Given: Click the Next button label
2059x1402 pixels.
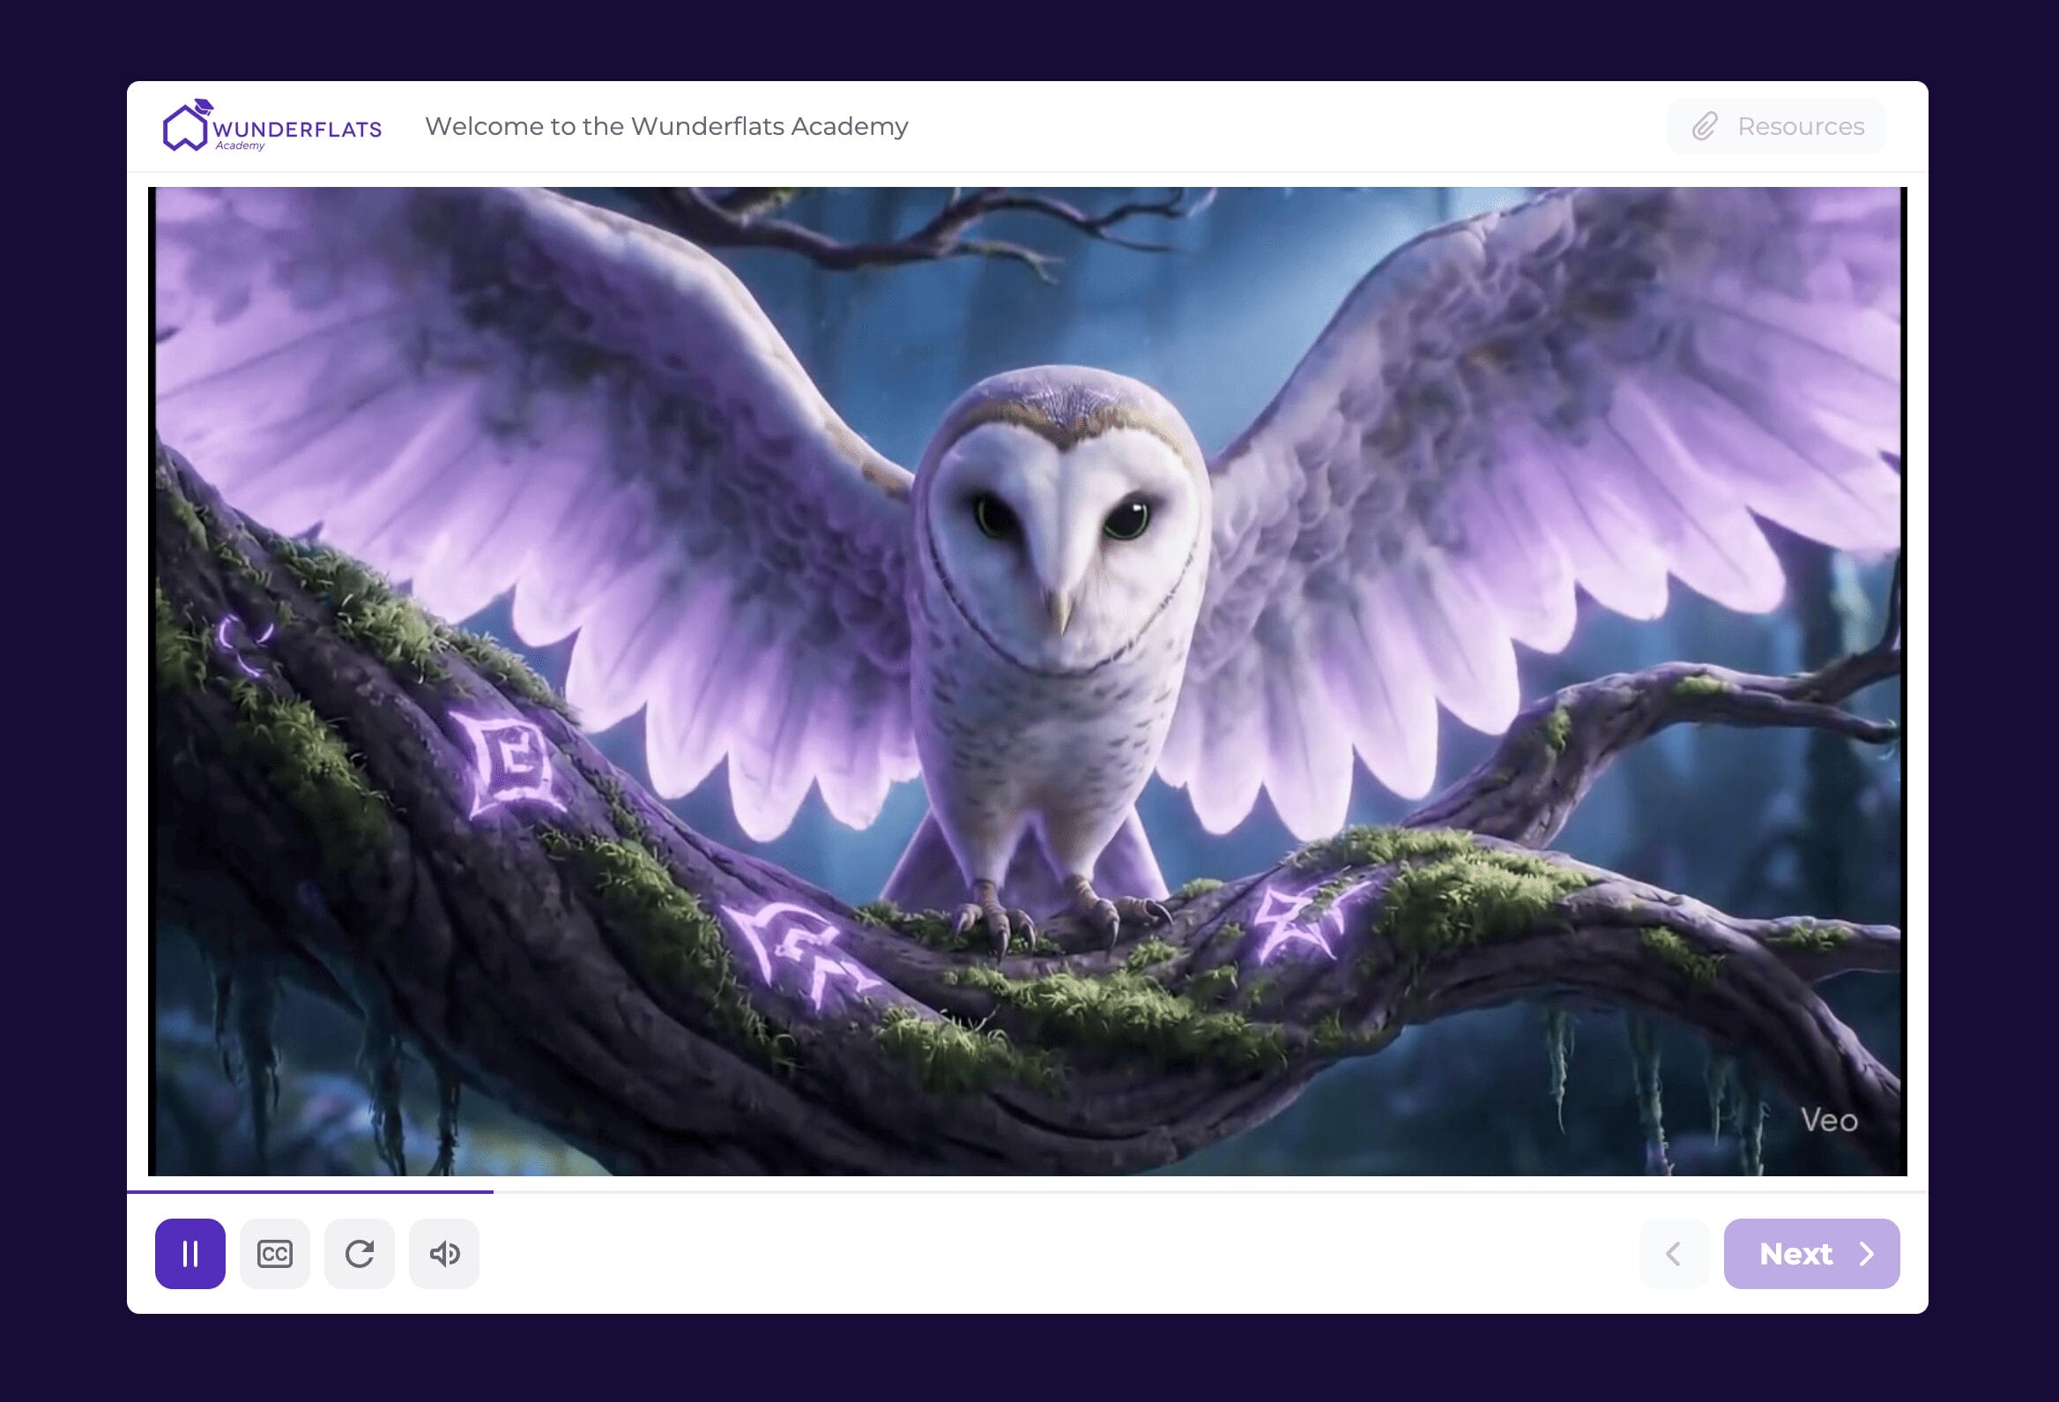Looking at the screenshot, I should pos(1795,1254).
